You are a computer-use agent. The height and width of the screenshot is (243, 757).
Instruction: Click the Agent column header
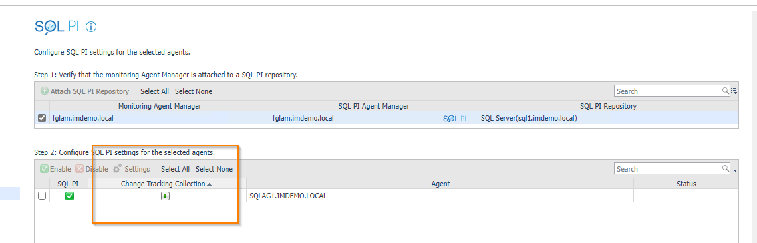click(x=440, y=184)
